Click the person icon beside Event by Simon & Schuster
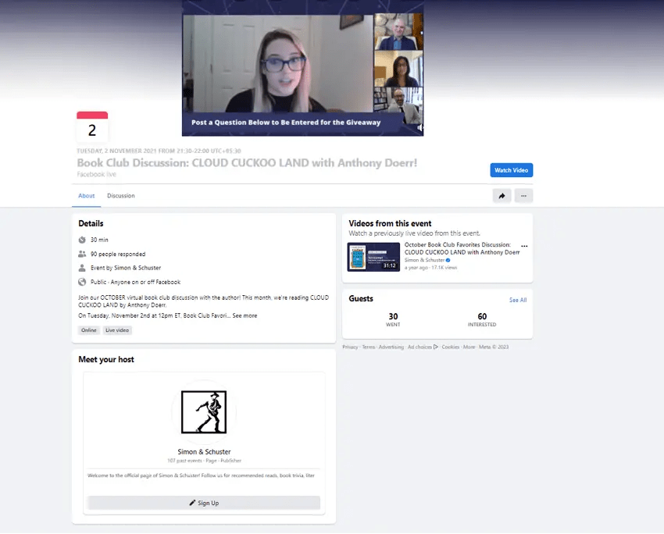Screen dimensions: 664x534 (82, 266)
